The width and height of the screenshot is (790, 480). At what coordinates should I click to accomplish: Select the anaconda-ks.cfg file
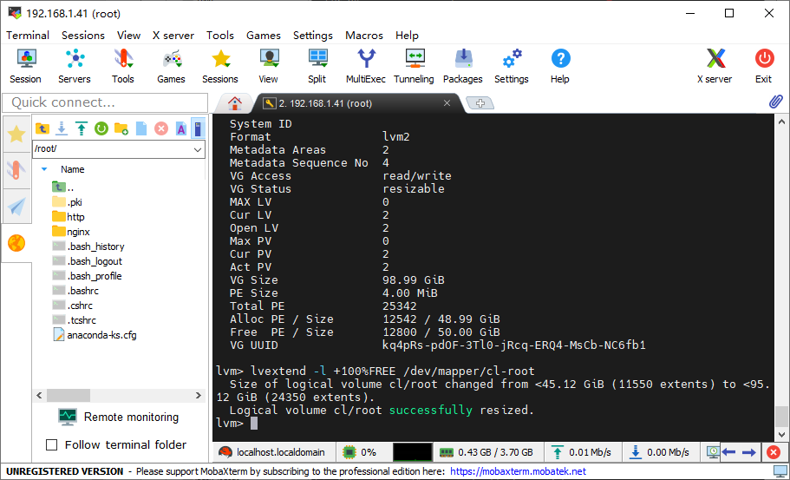(95, 335)
